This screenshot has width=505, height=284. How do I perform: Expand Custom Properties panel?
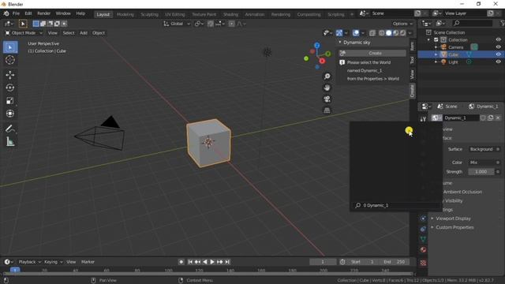tap(454, 227)
